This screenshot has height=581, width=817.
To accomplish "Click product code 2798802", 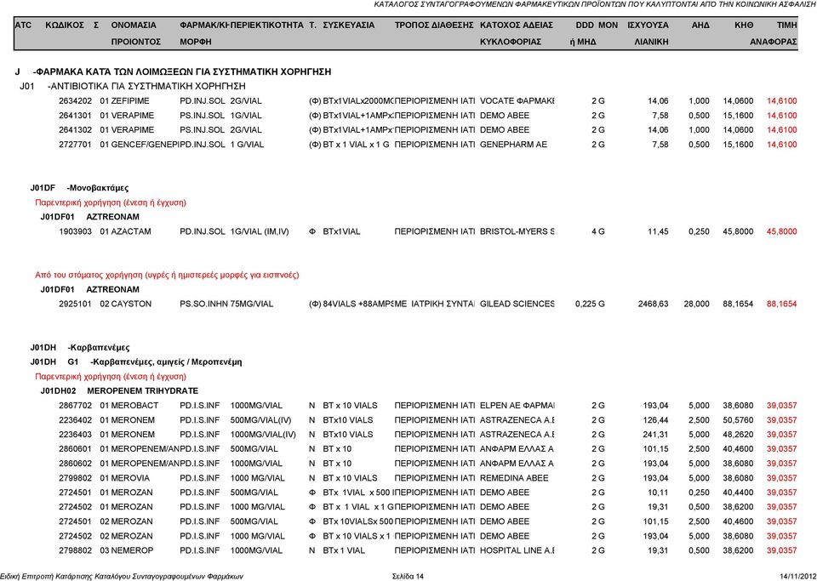I will 75,551.
